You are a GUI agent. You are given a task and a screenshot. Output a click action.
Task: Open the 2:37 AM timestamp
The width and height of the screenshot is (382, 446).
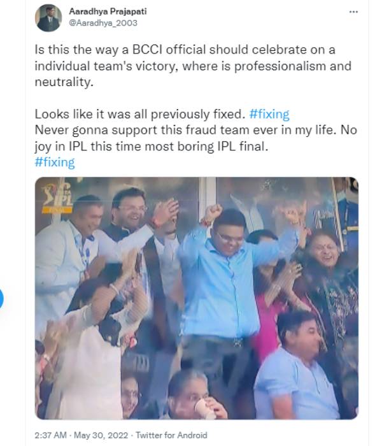pyautogui.click(x=50, y=435)
